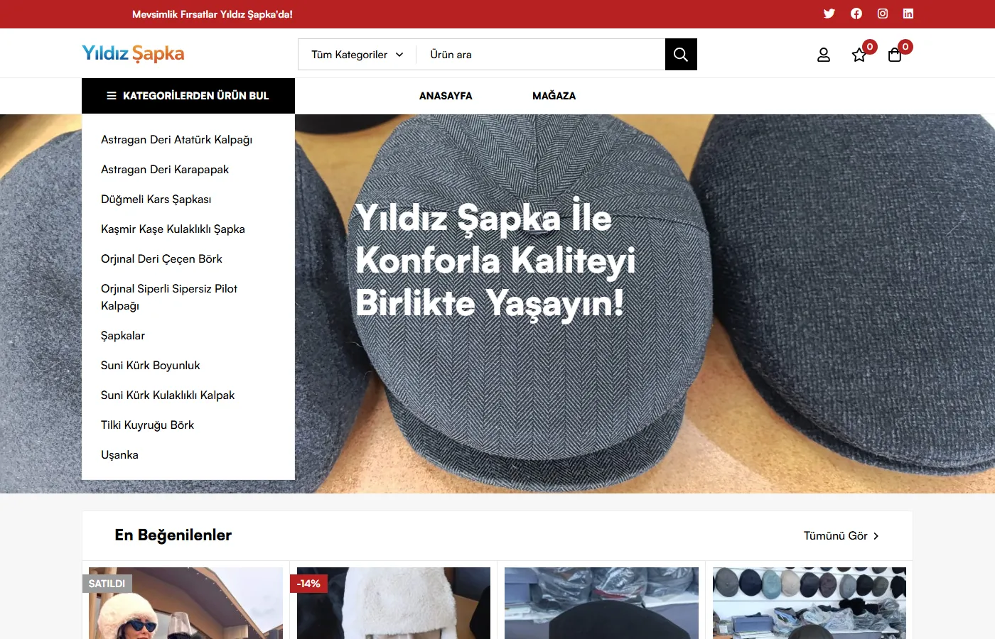Viewport: 995px width, 639px height.
Task: Open the user account icon
Action: [824, 55]
